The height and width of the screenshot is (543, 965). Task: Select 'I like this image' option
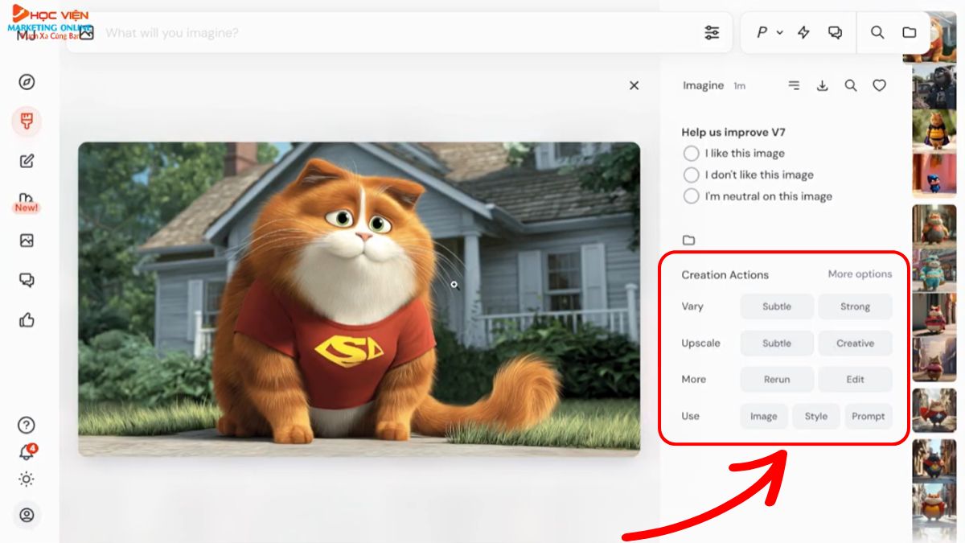(733, 153)
